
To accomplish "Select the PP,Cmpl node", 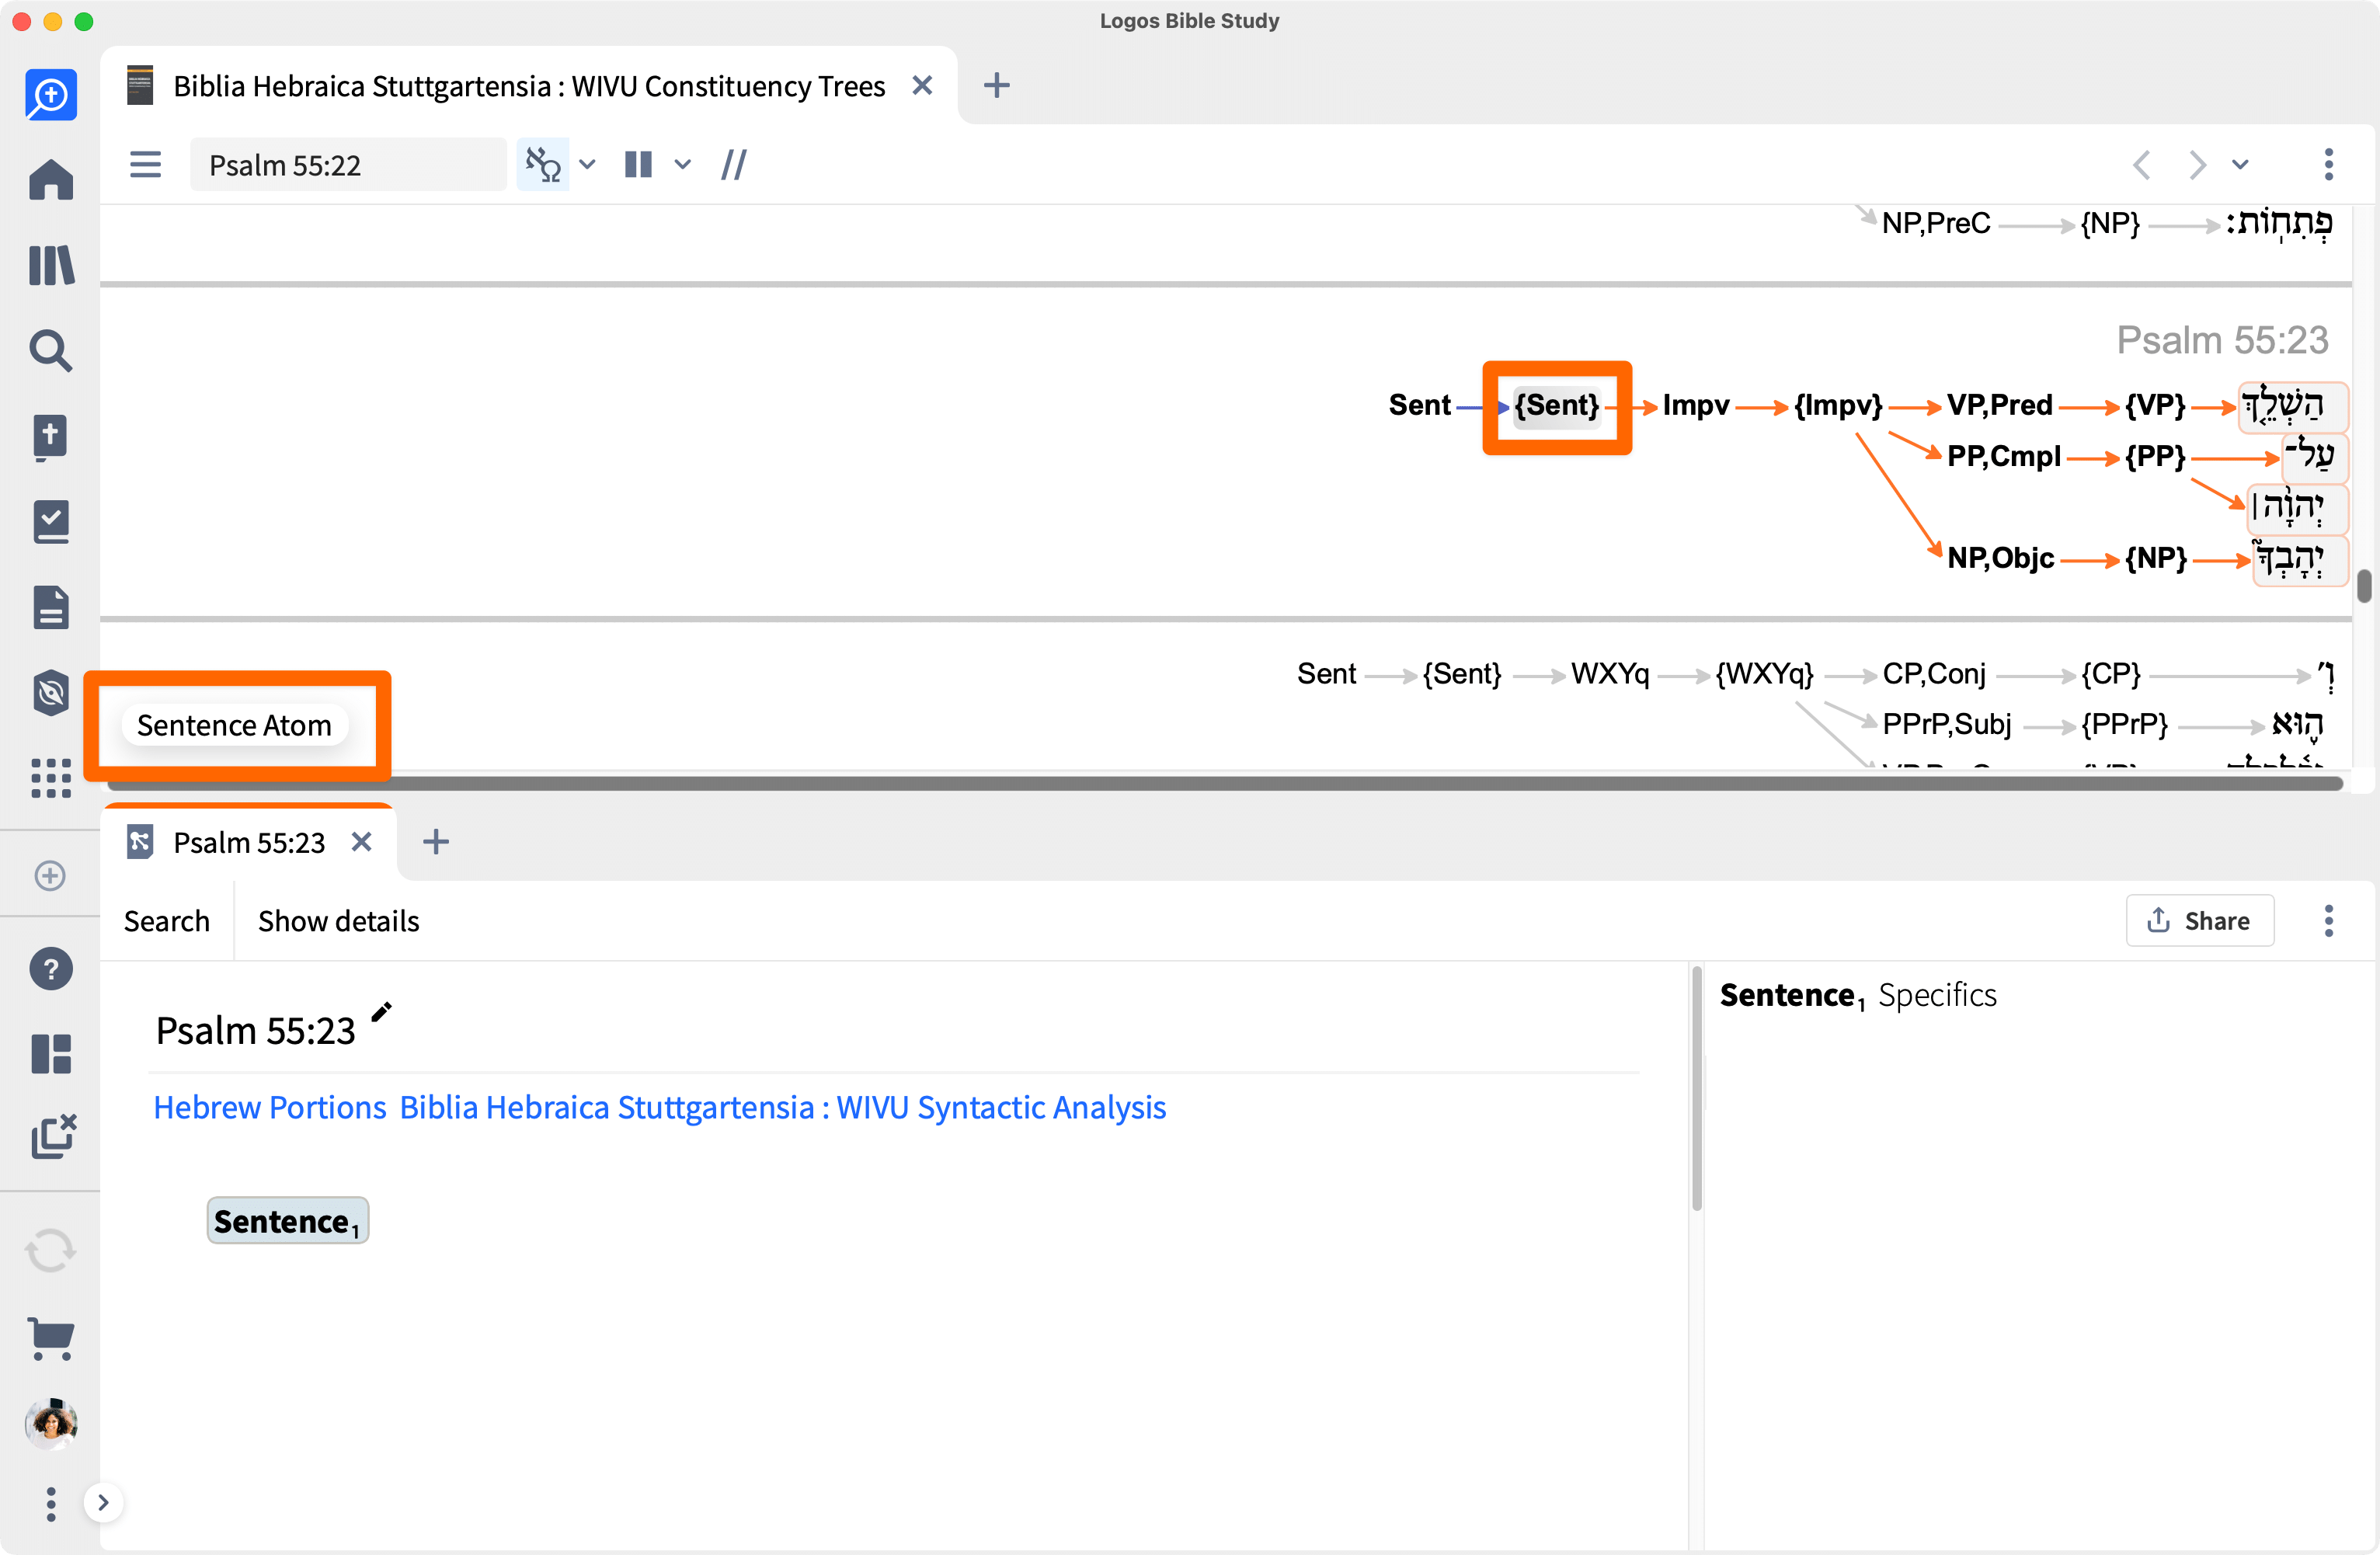I will pos(2004,457).
